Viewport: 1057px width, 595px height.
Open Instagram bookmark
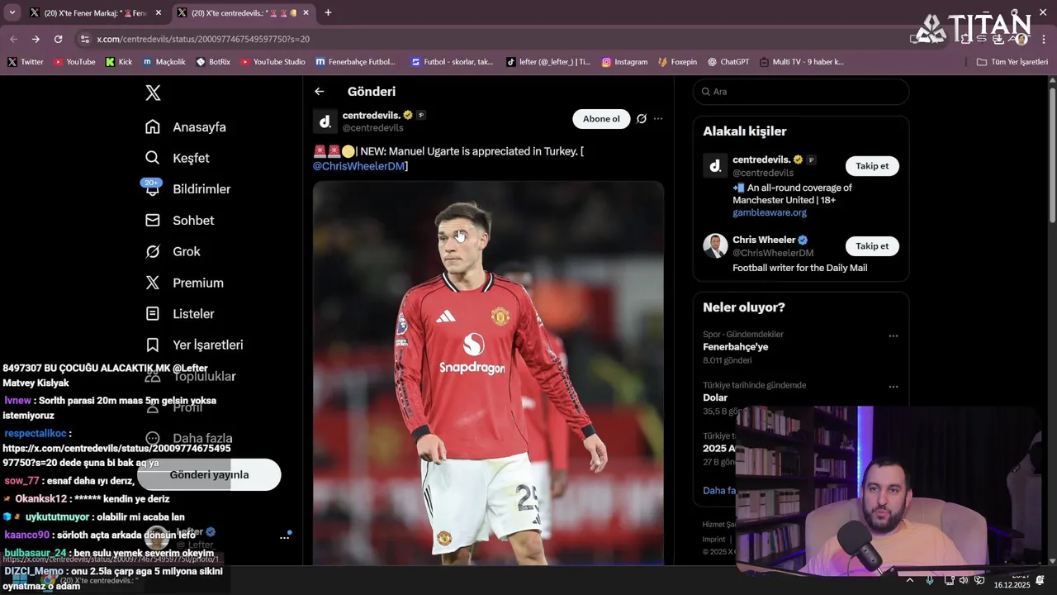(624, 62)
